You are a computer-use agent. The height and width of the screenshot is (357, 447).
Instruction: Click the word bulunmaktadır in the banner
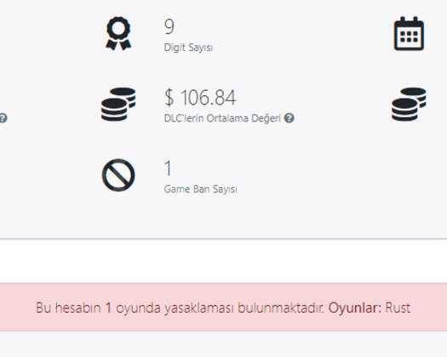click(x=281, y=308)
